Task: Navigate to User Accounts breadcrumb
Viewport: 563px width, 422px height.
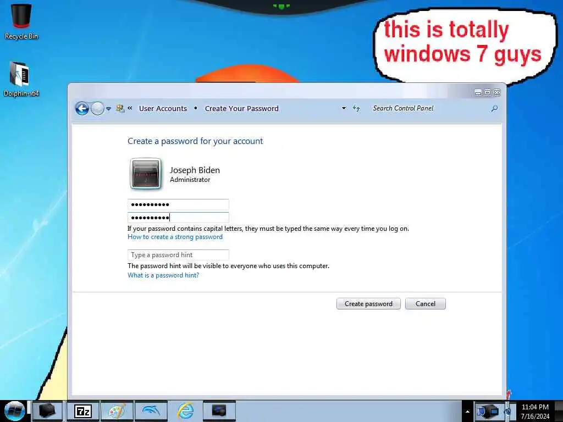Action: coord(163,108)
